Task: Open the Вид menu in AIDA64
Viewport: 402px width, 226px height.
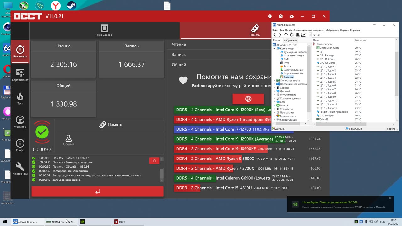Action: 282,30
